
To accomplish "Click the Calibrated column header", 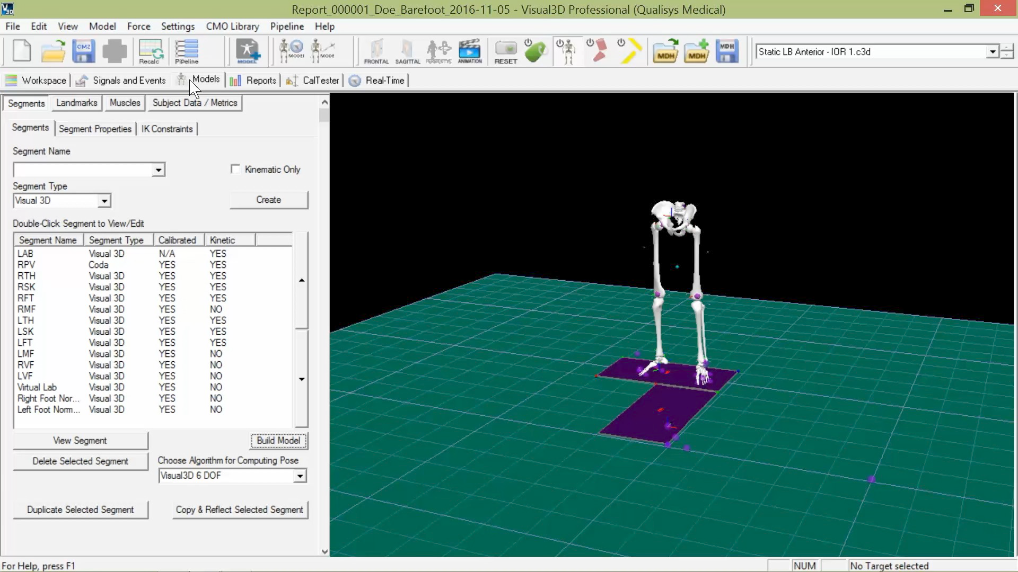I will point(179,240).
